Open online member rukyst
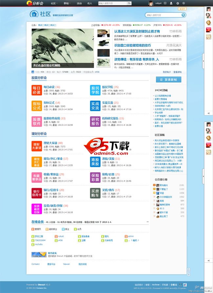 tap(61, 236)
